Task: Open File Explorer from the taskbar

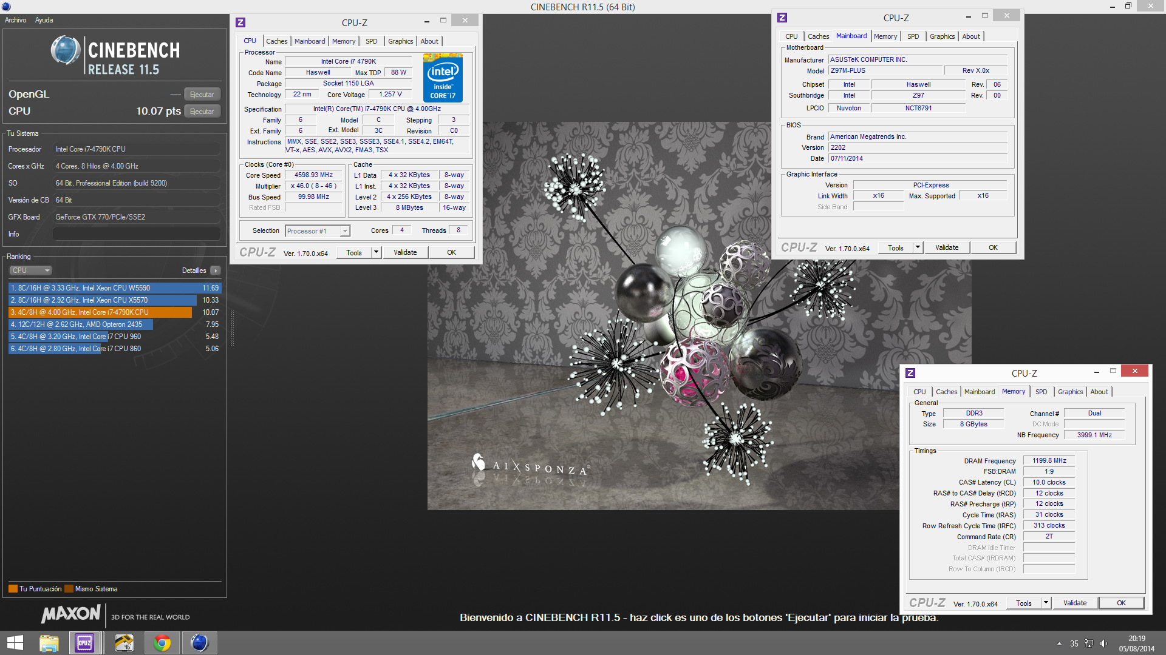Action: [x=49, y=643]
